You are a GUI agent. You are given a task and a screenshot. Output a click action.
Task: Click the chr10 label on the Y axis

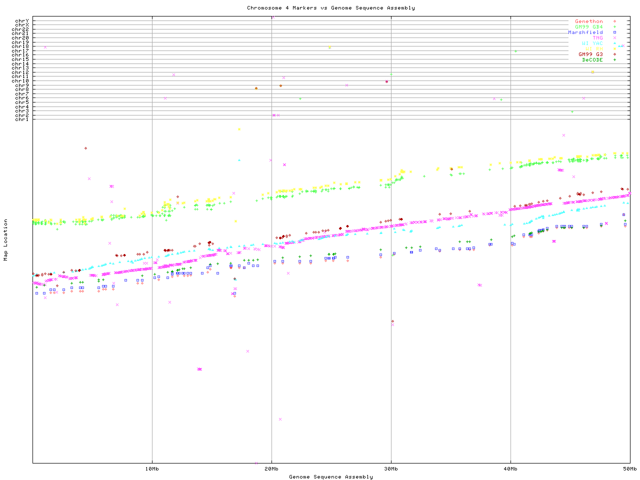[x=20, y=81]
